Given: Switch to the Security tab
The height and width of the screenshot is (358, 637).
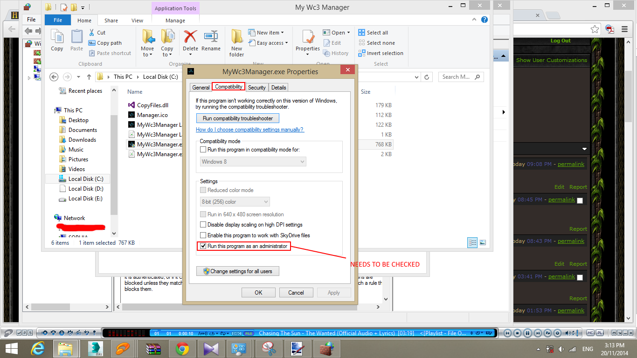Looking at the screenshot, I should point(256,88).
